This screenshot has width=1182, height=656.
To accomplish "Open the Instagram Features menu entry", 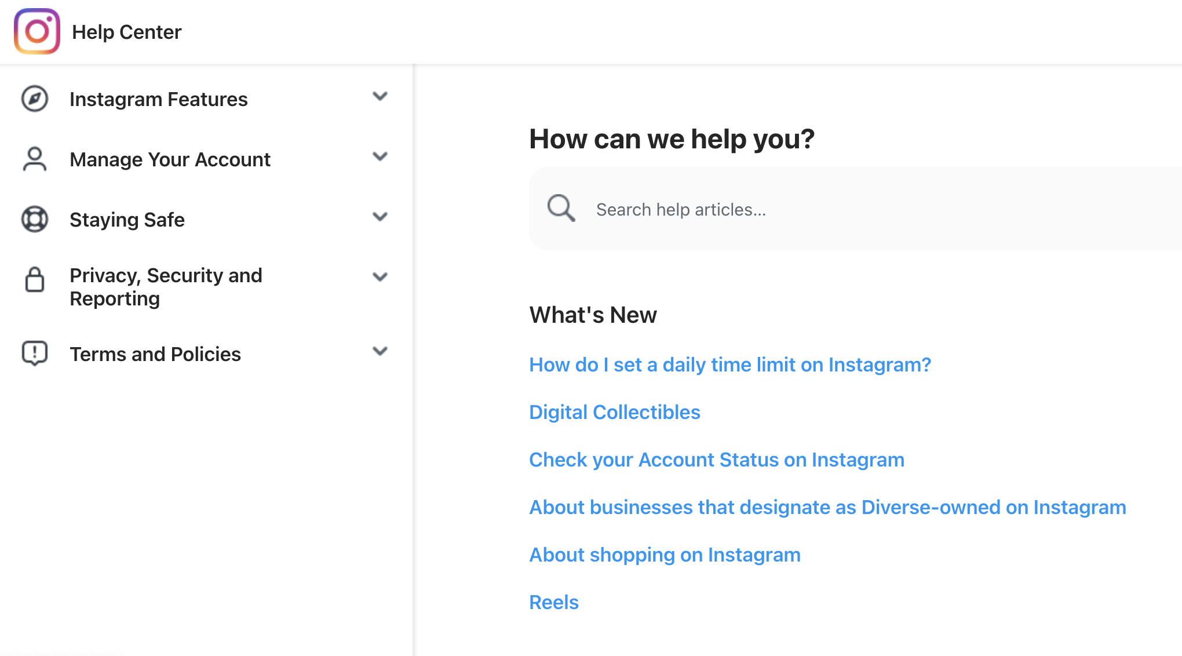I will pyautogui.click(x=158, y=99).
